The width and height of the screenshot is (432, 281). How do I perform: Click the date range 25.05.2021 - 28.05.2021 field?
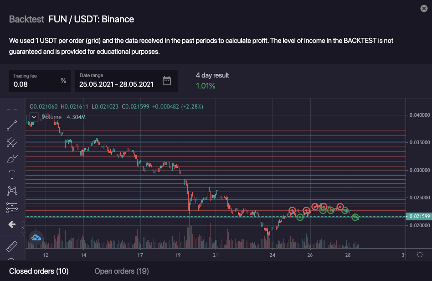tap(116, 84)
